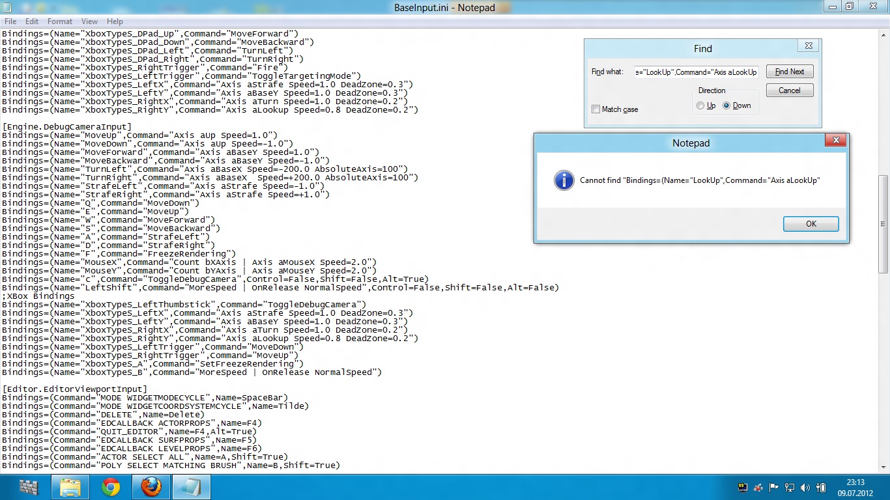The height and width of the screenshot is (500, 890).
Task: Open the Edit menu
Action: tap(32, 21)
